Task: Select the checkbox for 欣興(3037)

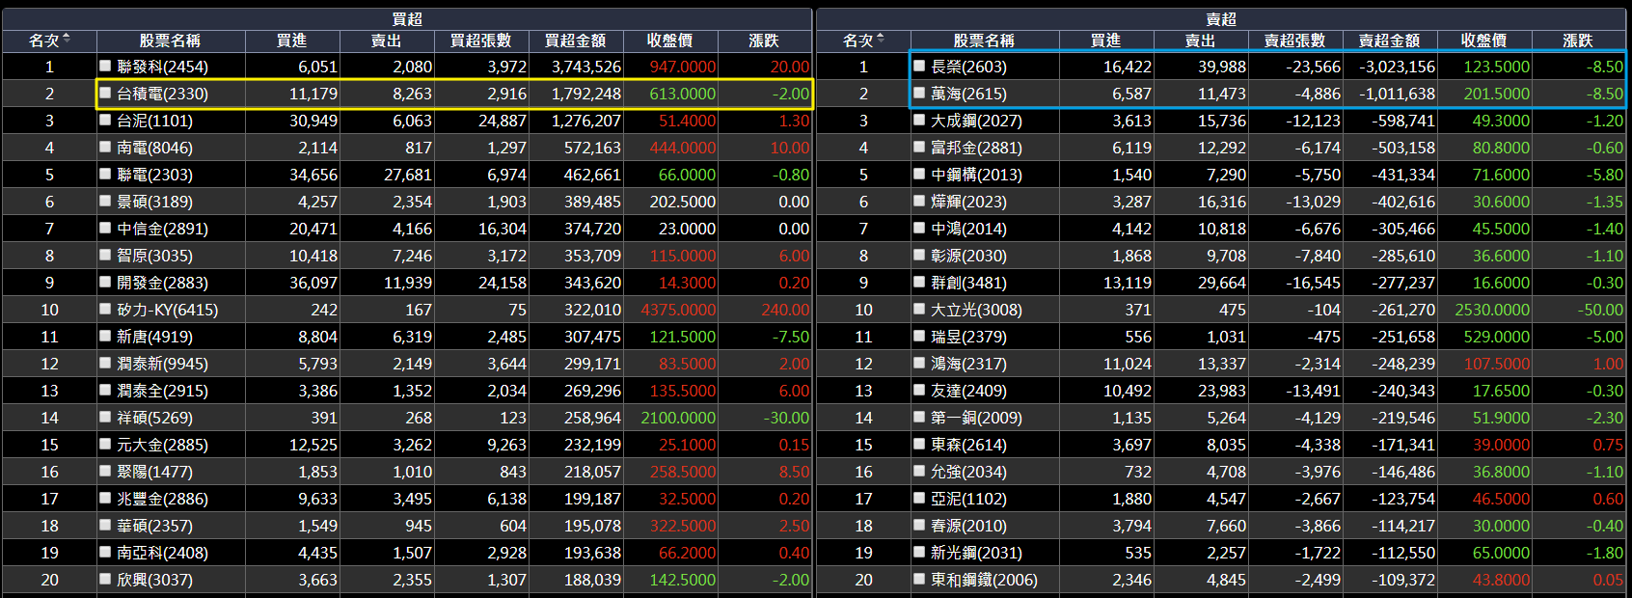Action: (x=105, y=579)
